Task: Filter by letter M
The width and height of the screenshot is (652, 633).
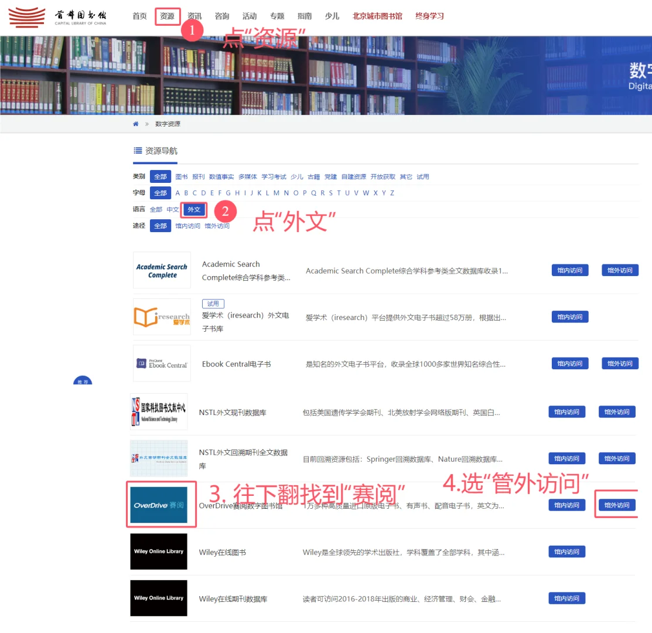Action: point(276,193)
